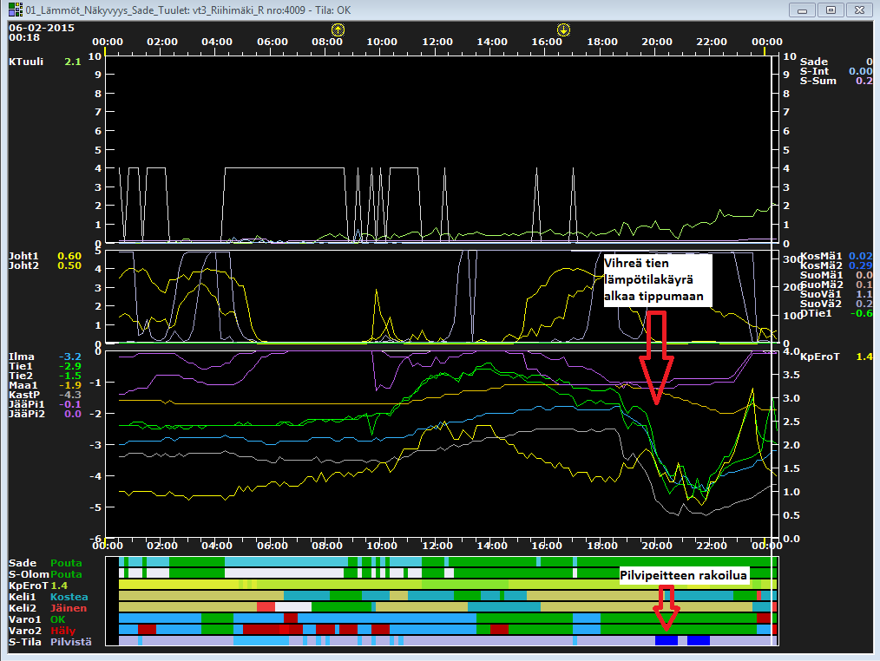Click the S-Sum rain sum label

[x=818, y=81]
